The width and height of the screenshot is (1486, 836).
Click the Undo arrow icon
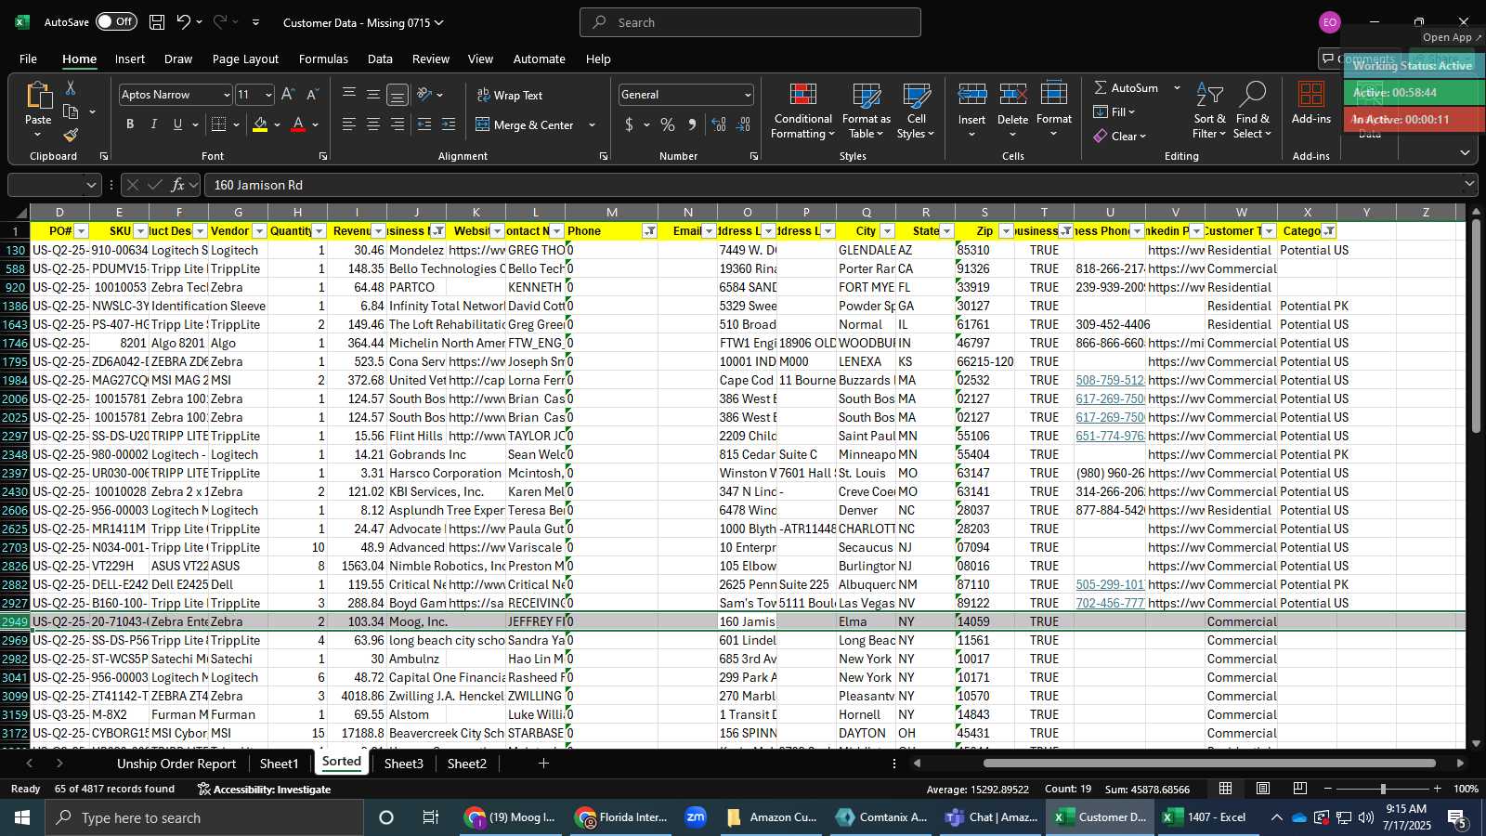click(x=183, y=22)
